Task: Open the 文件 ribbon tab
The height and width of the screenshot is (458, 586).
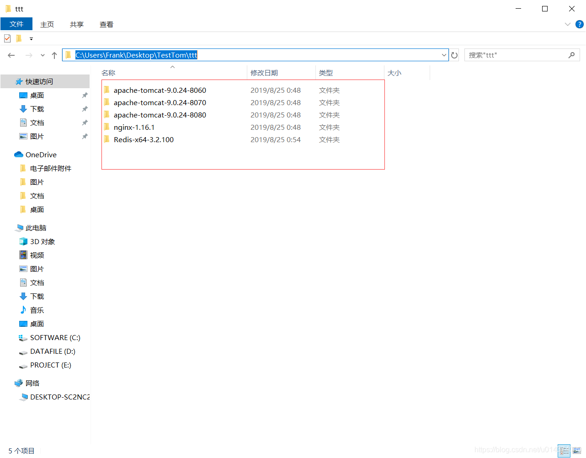Action: 16,24
